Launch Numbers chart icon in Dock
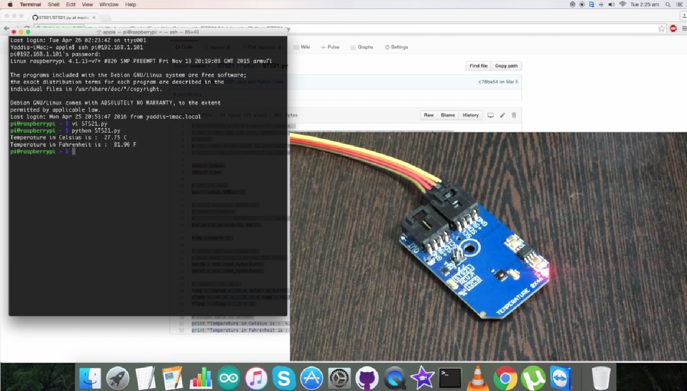The image size is (687, 391). coord(201,378)
